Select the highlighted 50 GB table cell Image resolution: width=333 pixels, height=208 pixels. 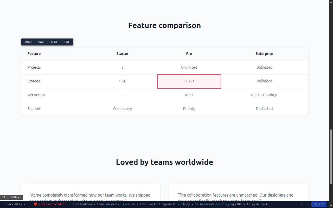tap(189, 81)
